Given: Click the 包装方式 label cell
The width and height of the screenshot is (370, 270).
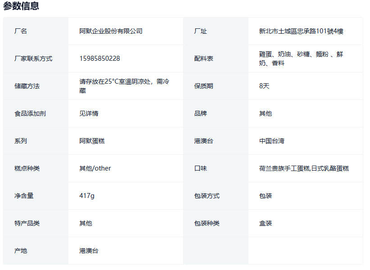Looking at the screenshot, I should coord(207,196).
